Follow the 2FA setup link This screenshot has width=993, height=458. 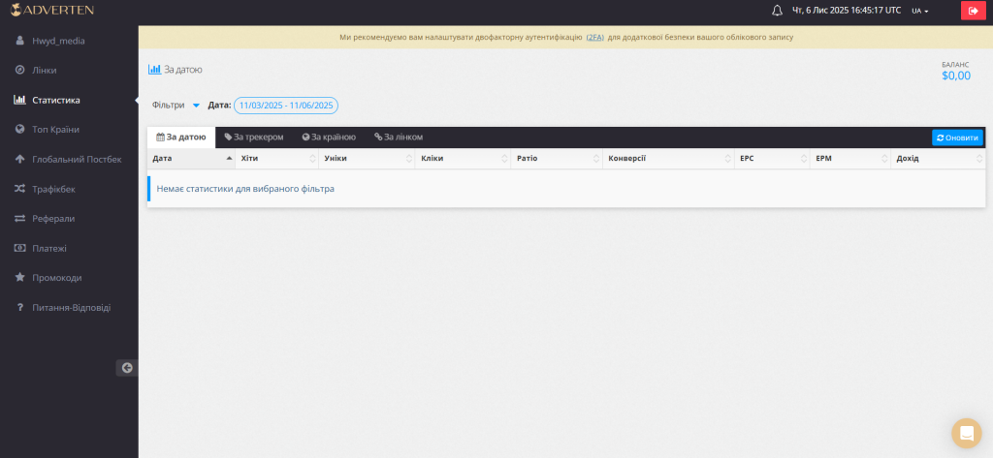coord(594,37)
